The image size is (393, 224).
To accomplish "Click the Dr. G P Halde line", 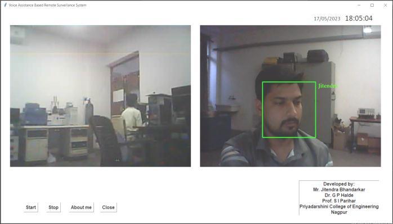I will click(339, 195).
